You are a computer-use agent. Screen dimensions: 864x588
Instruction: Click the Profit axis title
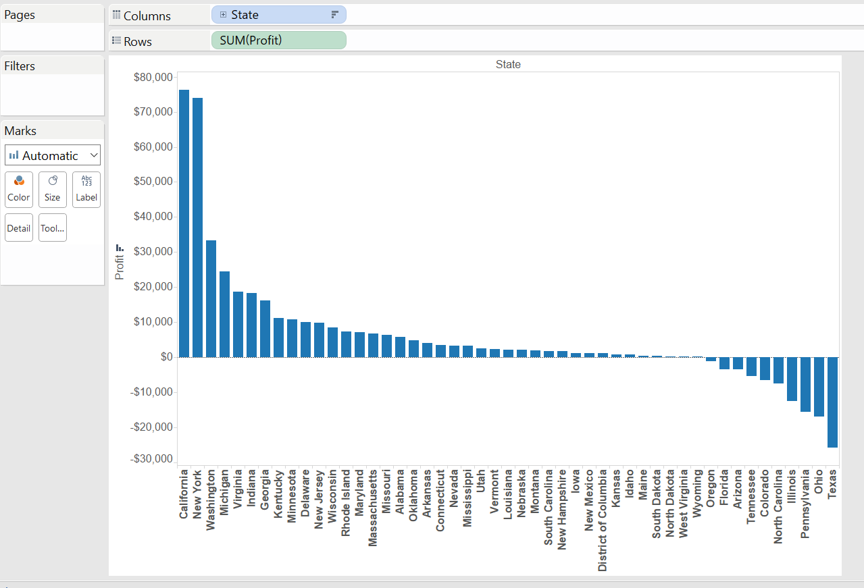[120, 267]
